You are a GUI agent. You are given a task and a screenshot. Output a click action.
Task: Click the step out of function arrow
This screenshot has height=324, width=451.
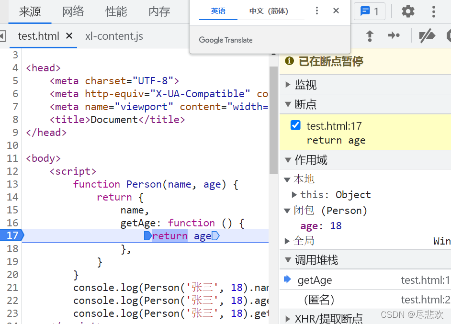click(x=370, y=36)
